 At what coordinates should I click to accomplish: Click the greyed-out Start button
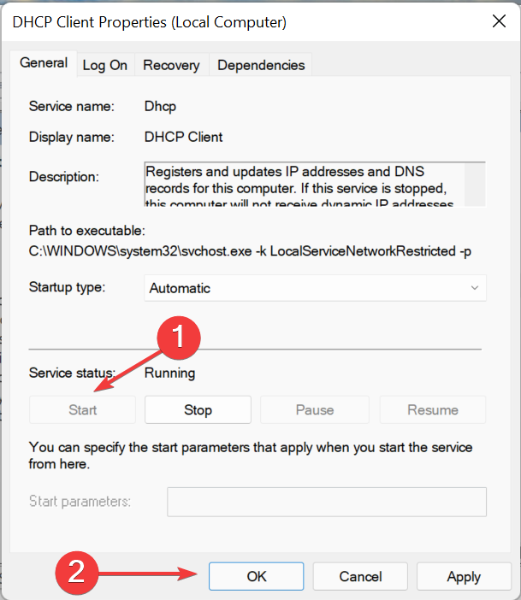click(x=83, y=409)
